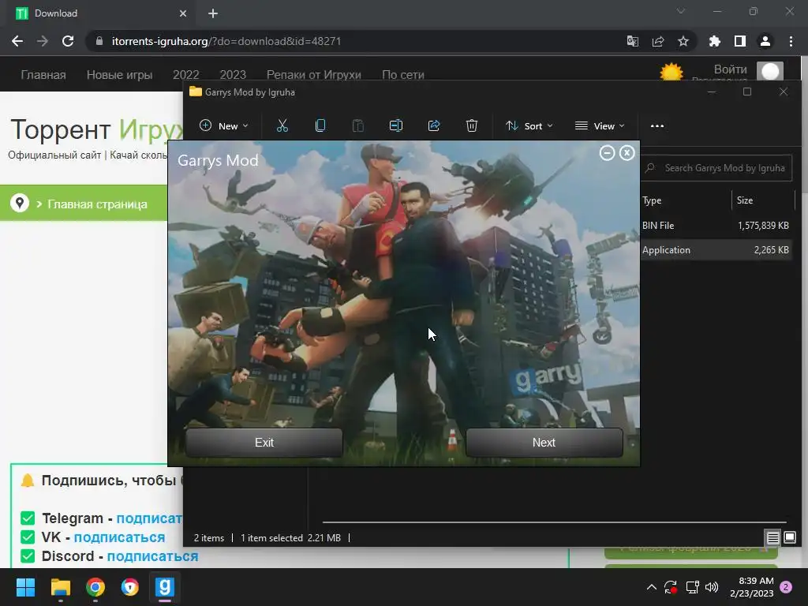Open the View dropdown in Explorer
Image resolution: width=808 pixels, height=606 pixels.
(x=600, y=125)
